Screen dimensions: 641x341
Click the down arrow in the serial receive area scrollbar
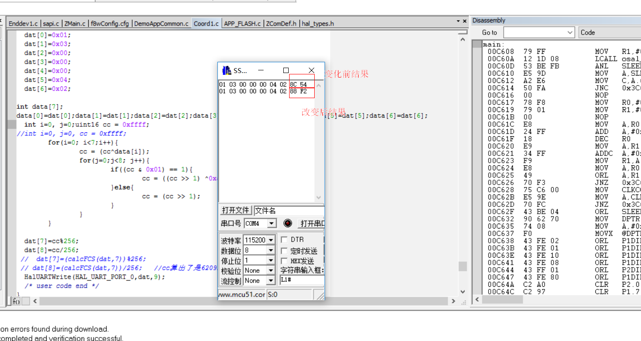click(x=319, y=197)
